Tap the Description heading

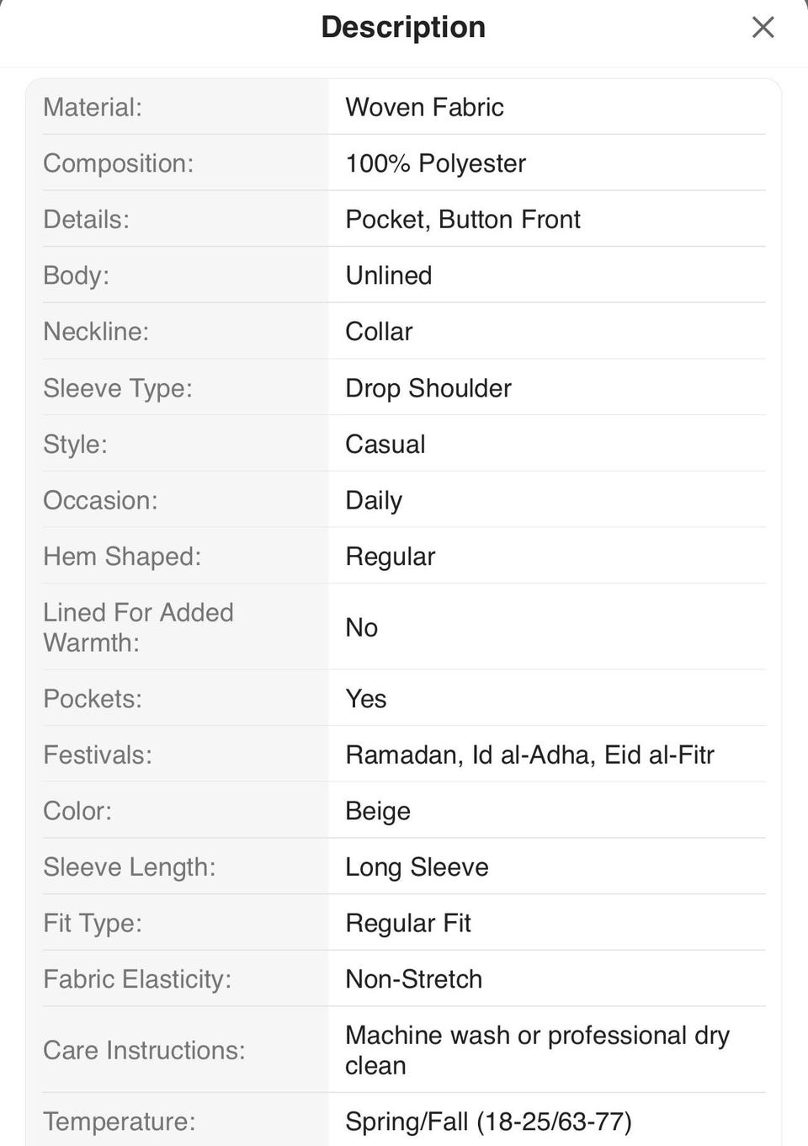point(403,27)
